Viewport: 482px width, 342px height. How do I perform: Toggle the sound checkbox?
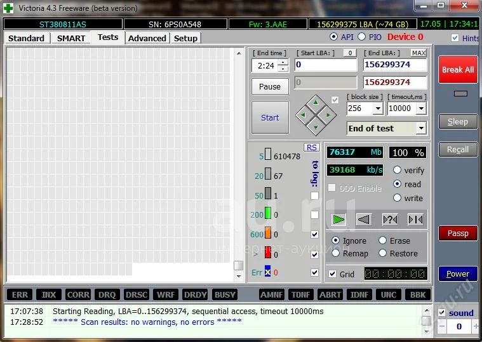pos(442,313)
